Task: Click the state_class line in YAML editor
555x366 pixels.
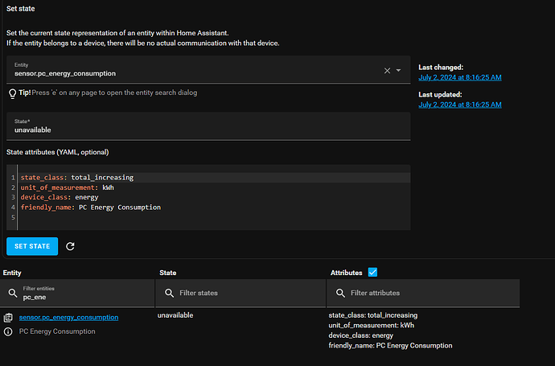Action: coord(77,176)
